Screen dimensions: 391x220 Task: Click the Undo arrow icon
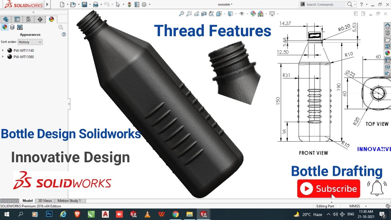coord(106,5)
